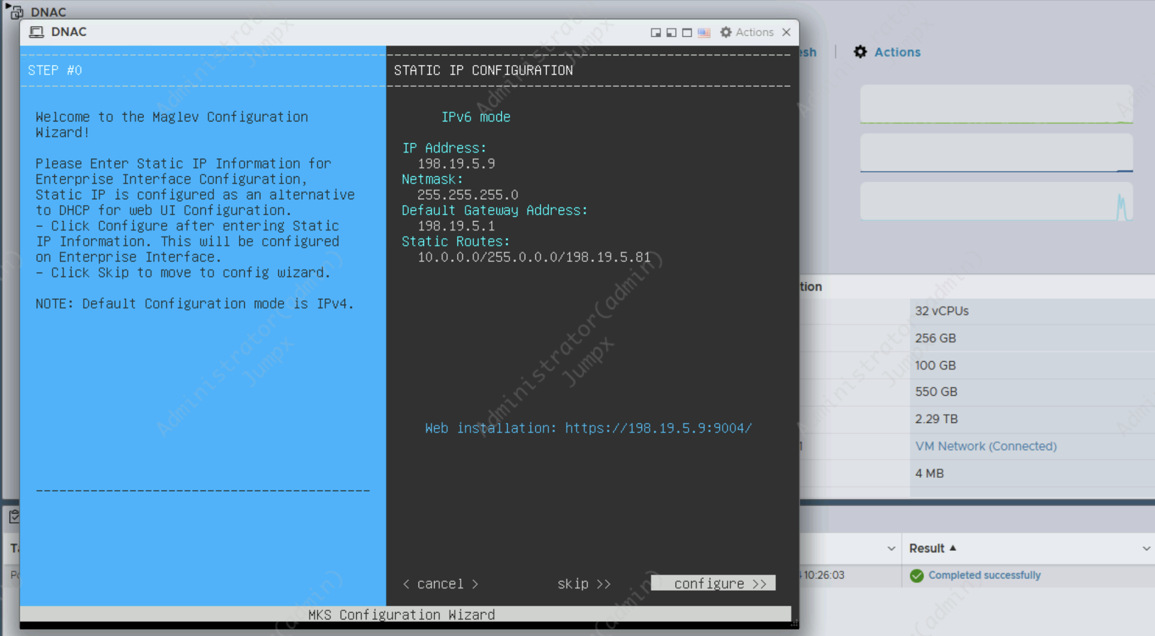
Task: Sort by the Result column header
Action: pos(927,548)
